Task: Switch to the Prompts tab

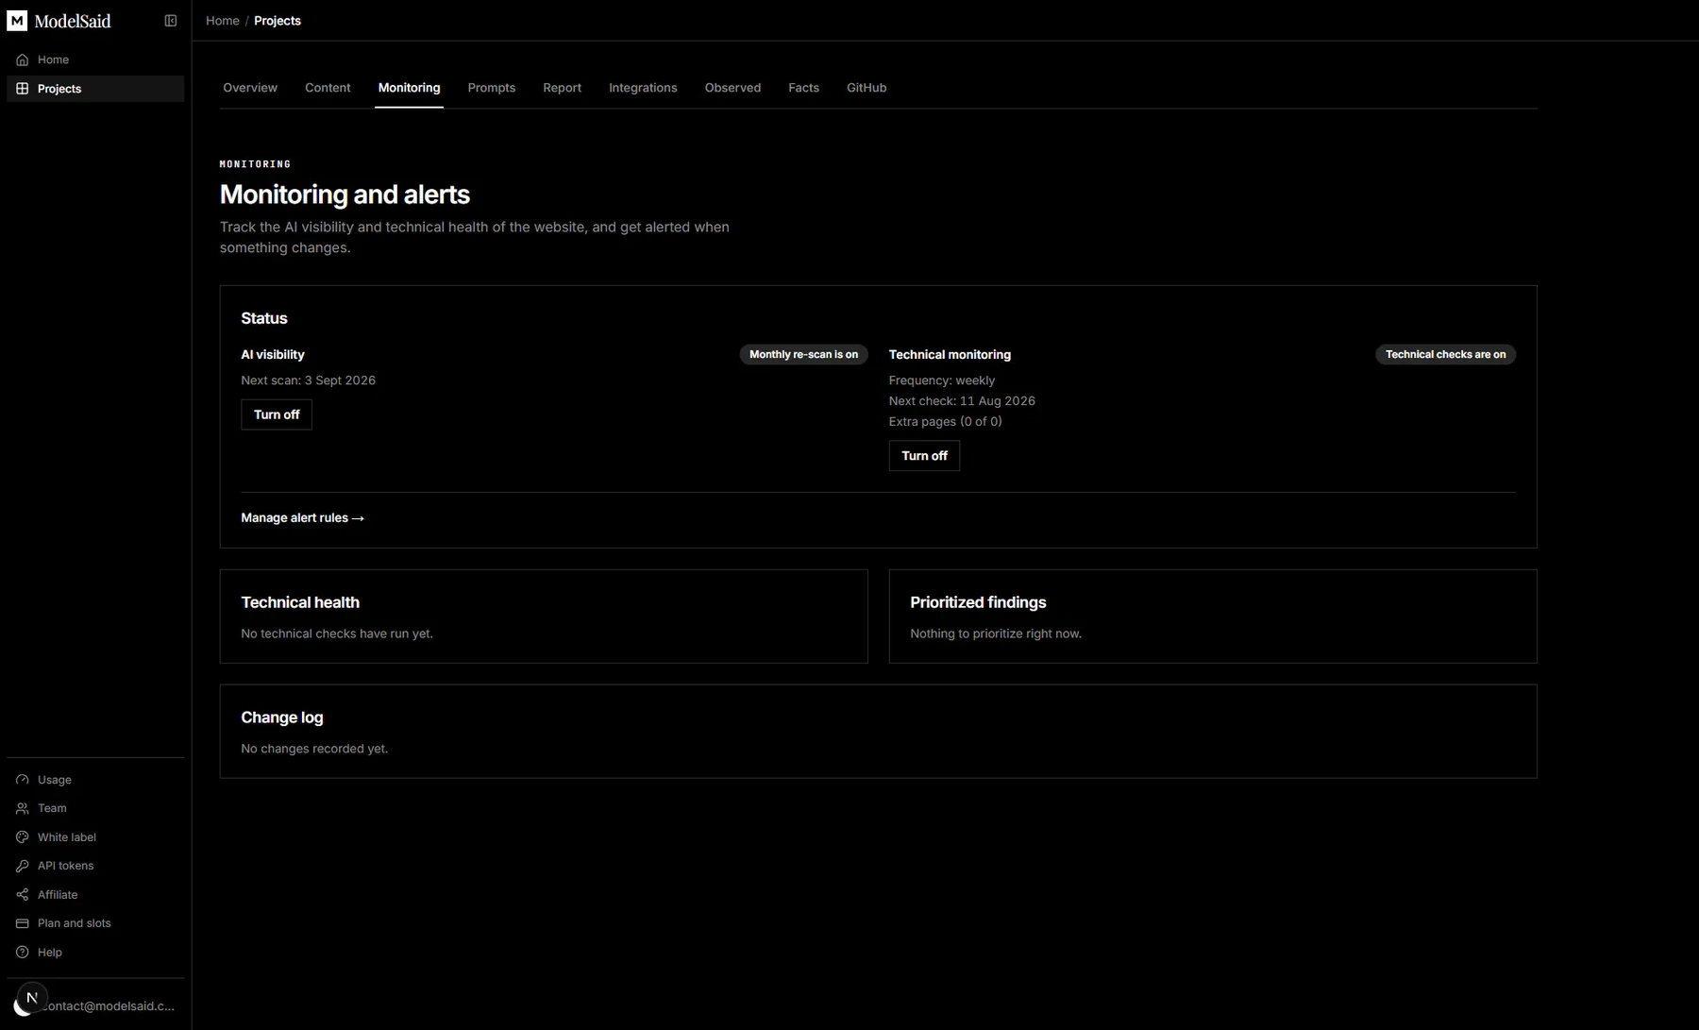Action: (492, 88)
